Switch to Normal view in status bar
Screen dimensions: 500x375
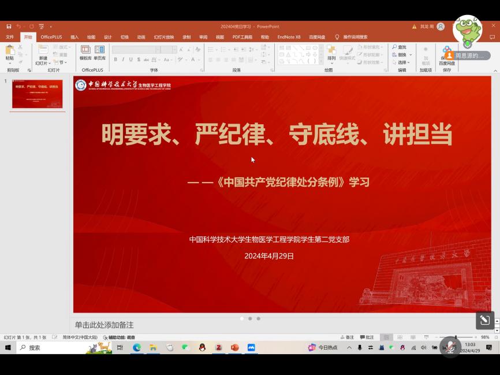point(386,337)
